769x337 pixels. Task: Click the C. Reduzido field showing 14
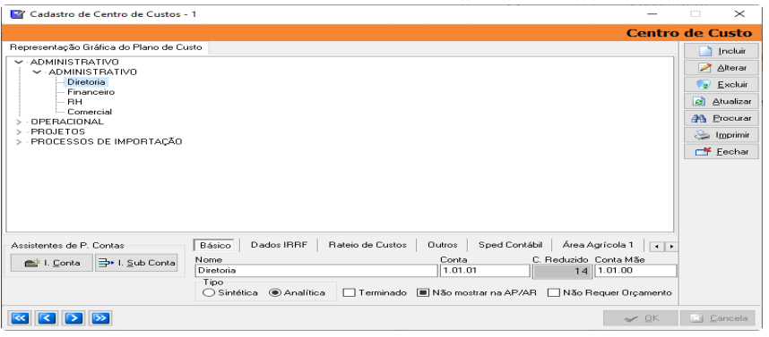click(563, 271)
